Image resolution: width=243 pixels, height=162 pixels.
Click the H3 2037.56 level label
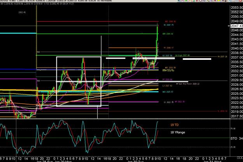[x=167, y=56]
